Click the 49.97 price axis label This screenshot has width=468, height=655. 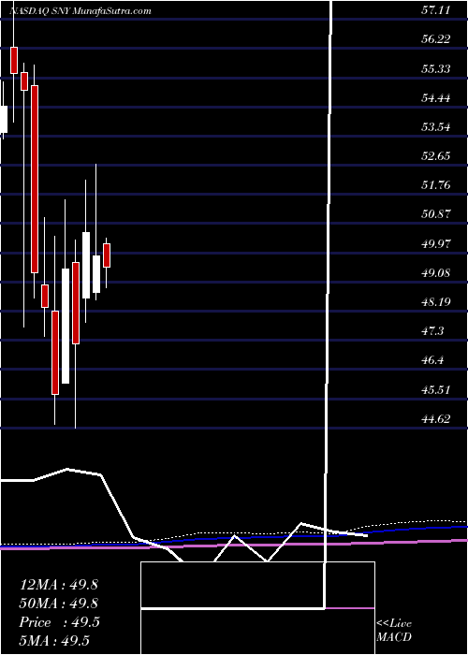point(435,243)
